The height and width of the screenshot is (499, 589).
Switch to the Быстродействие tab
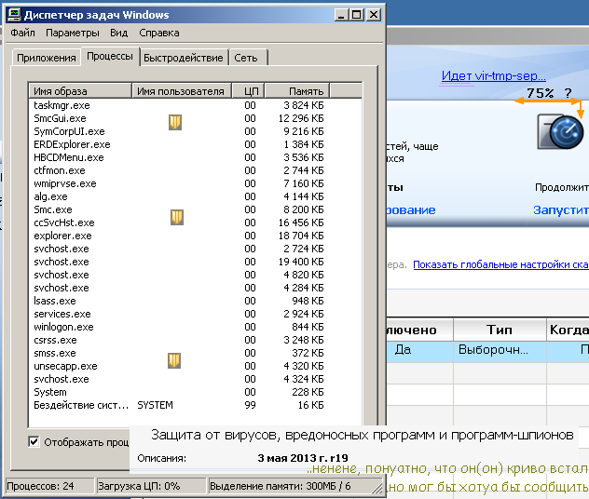pyautogui.click(x=184, y=58)
